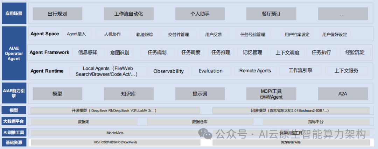
Task: Select the 工作流引擎 box
Action: (x=300, y=71)
